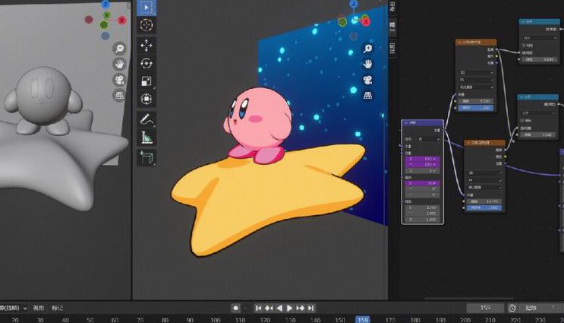The height and width of the screenshot is (323, 564).
Task: Click the blue 159 playhead marker
Action: (363, 320)
